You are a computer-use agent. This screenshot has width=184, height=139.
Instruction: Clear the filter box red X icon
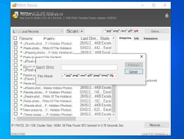click(138, 31)
